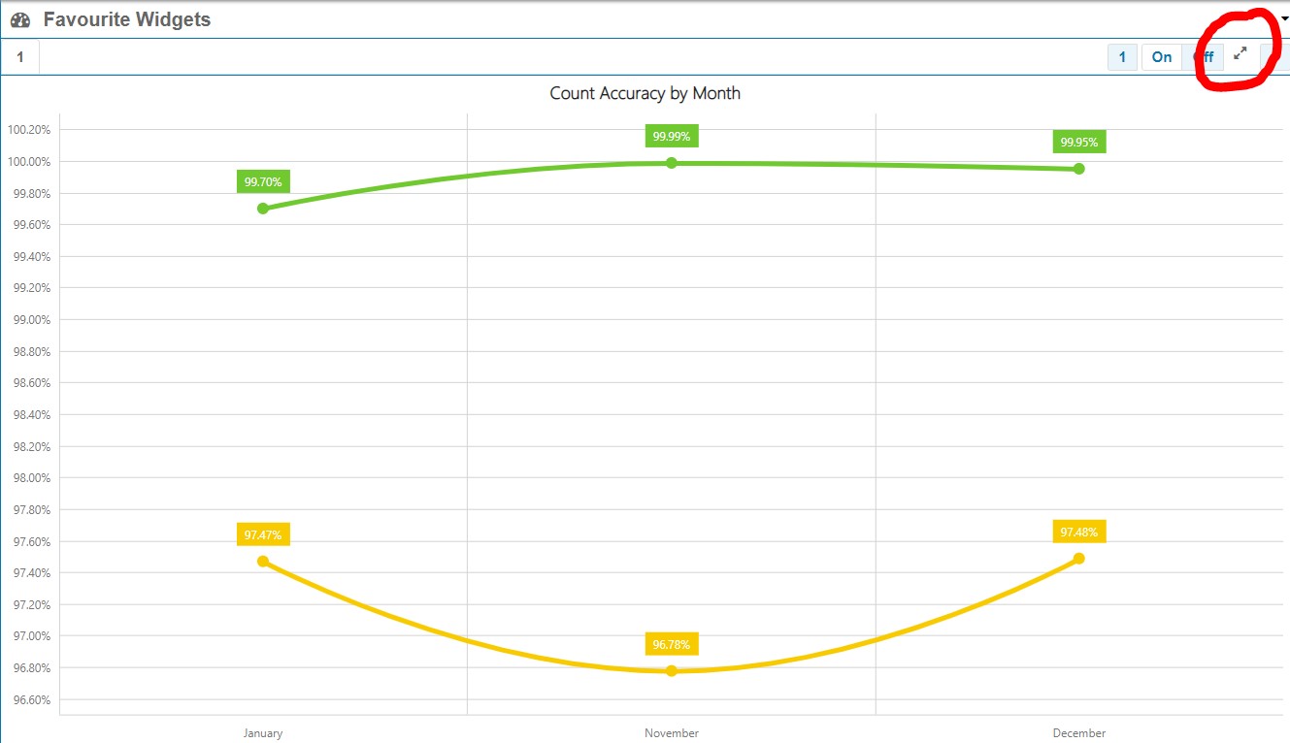This screenshot has width=1290, height=743.
Task: Click the yellow 96.78% data label
Action: (x=672, y=645)
